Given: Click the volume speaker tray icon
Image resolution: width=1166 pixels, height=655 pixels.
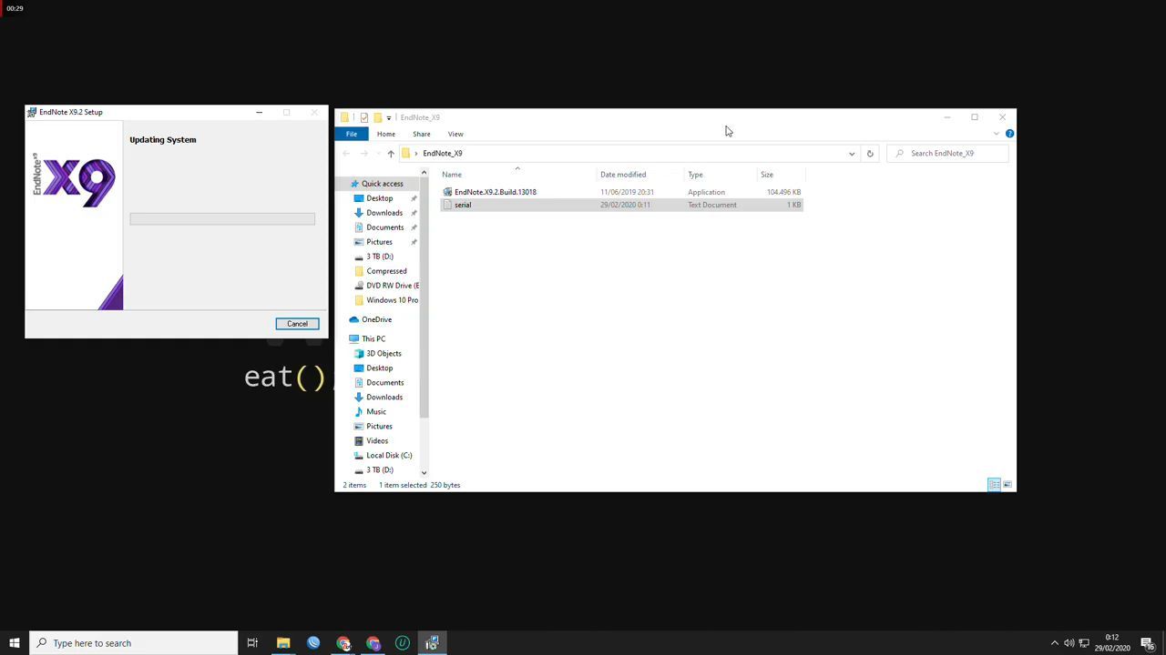Looking at the screenshot, I should (1069, 643).
